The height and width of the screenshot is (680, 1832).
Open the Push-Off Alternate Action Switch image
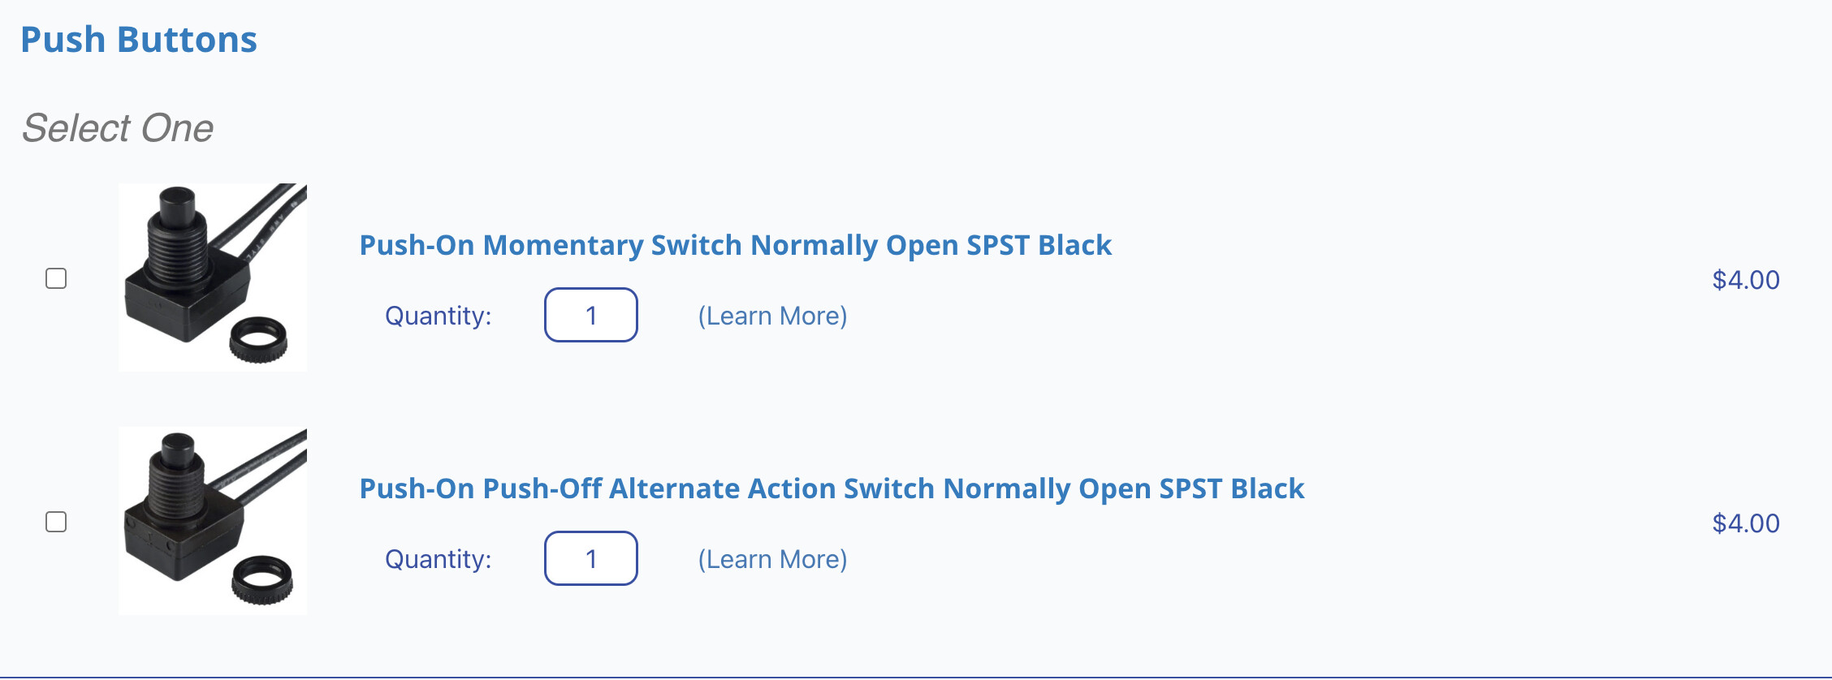213,521
